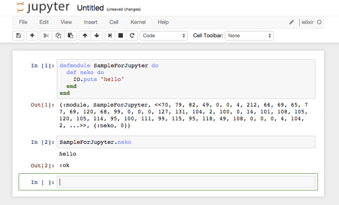This screenshot has height=205, width=339.
Task: Interrupt kernel with the stop icon
Action: pyautogui.click(x=121, y=36)
